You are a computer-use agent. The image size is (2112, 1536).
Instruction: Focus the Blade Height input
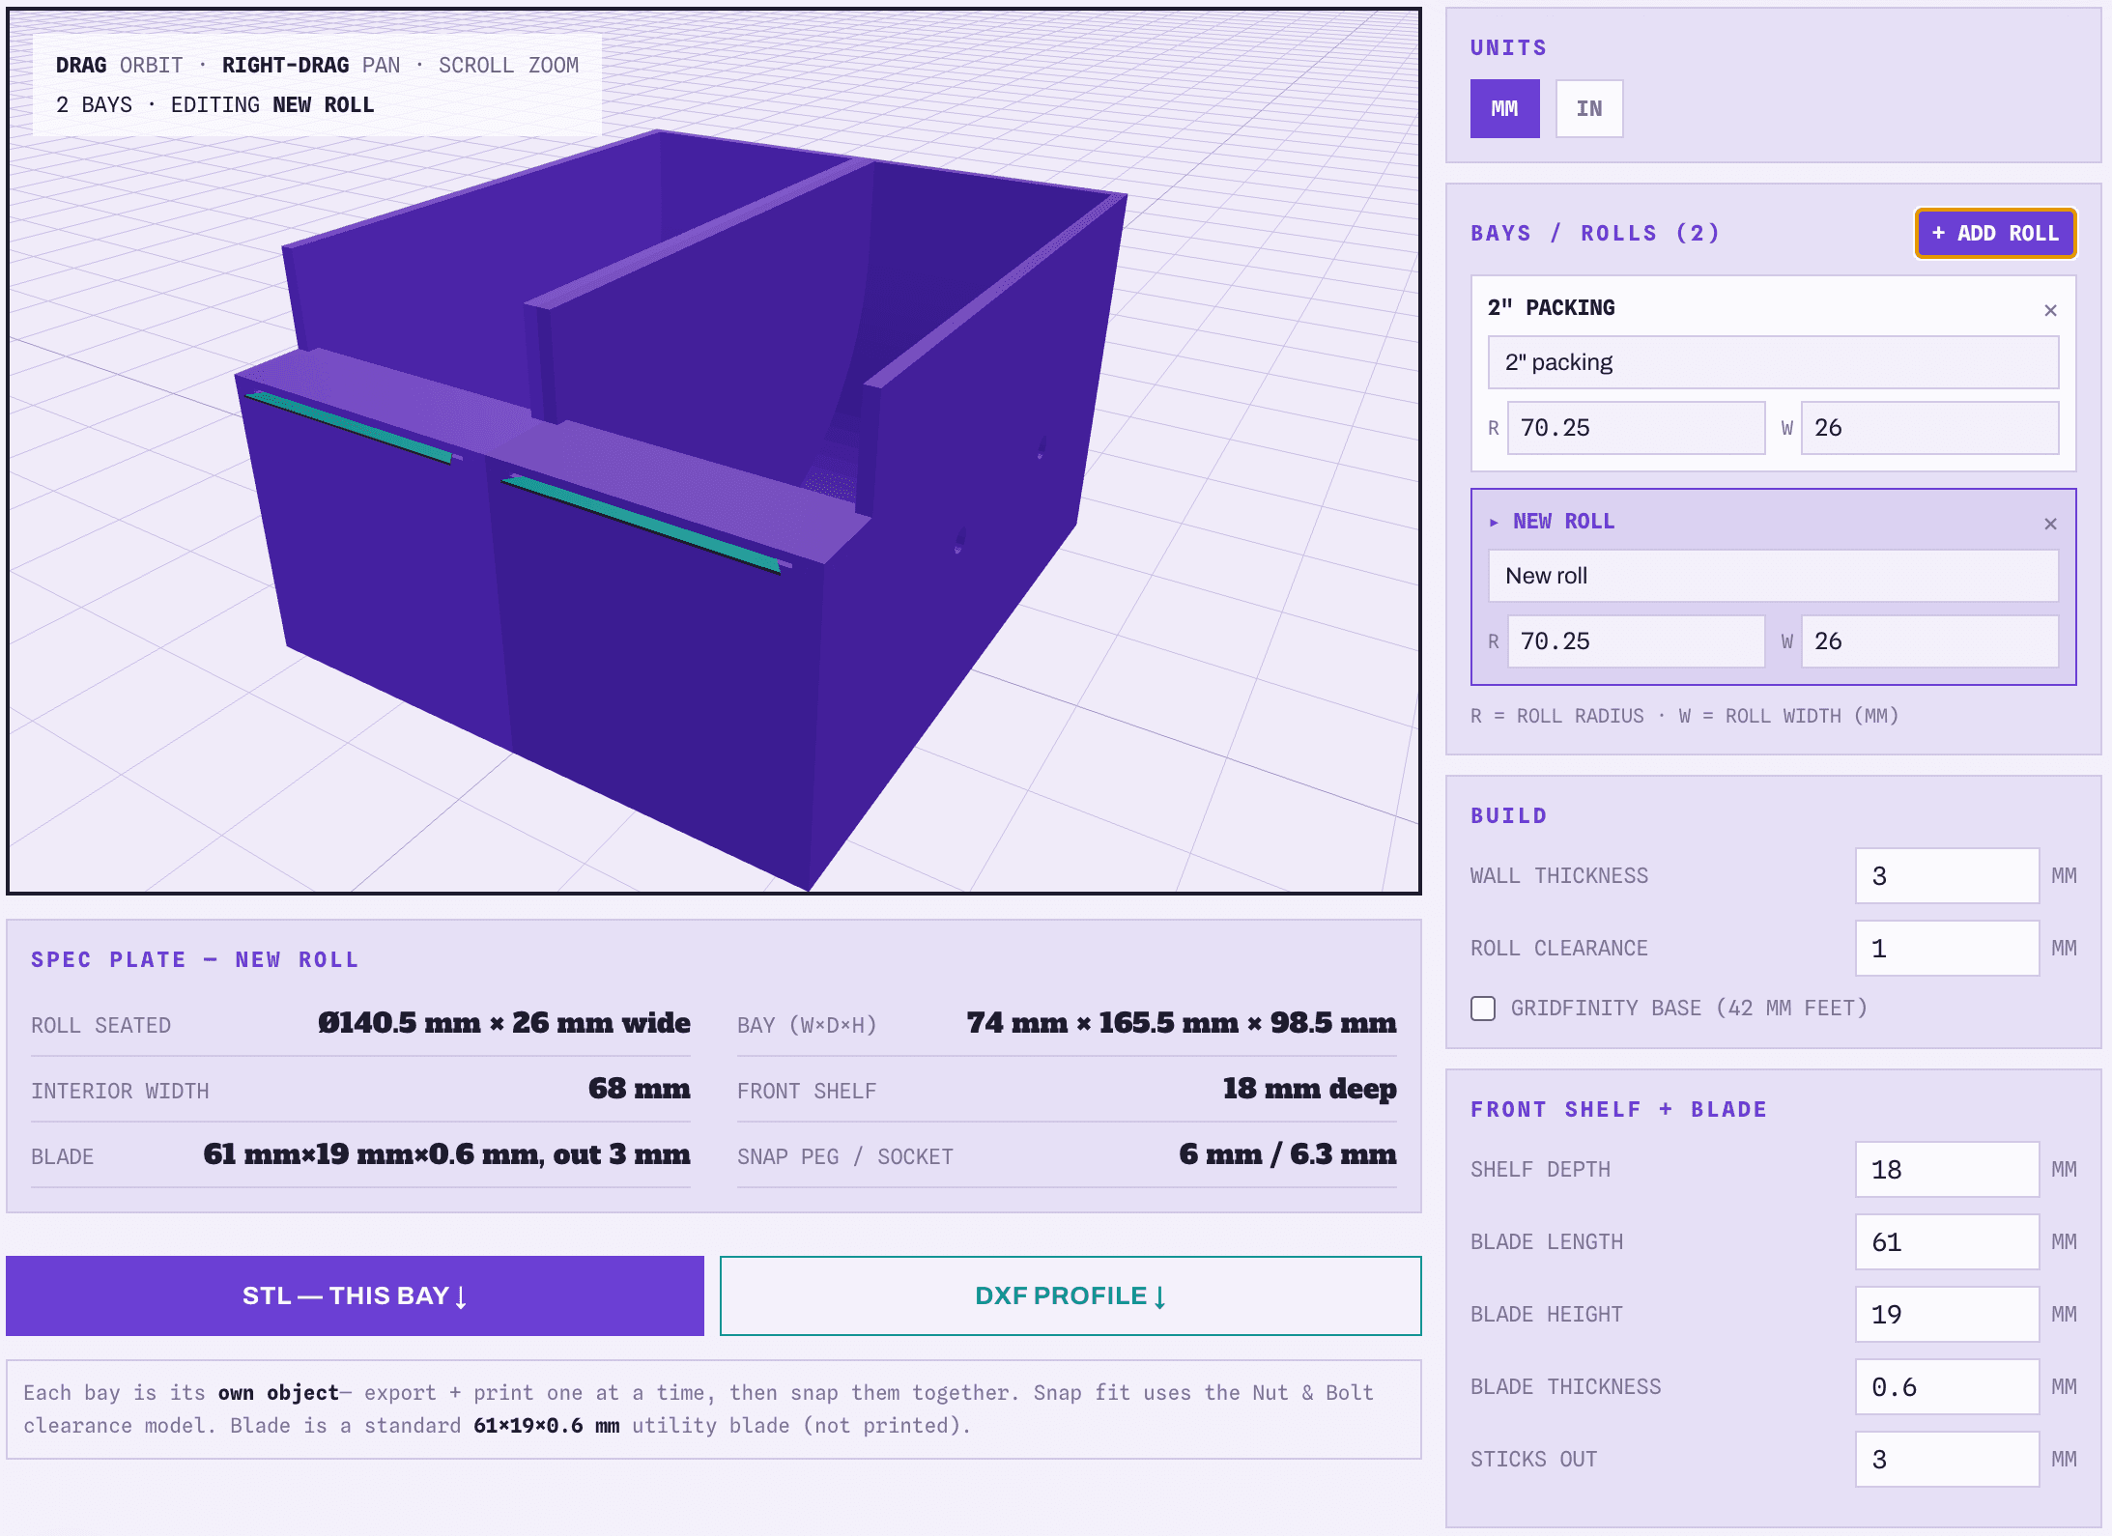(1947, 1315)
